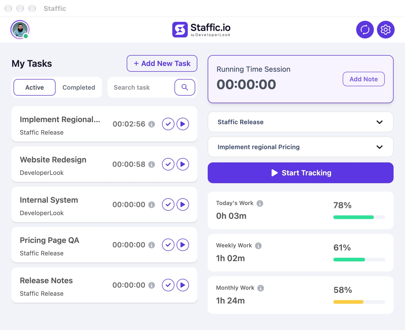Play the Release Notes task timer

[x=183, y=285]
